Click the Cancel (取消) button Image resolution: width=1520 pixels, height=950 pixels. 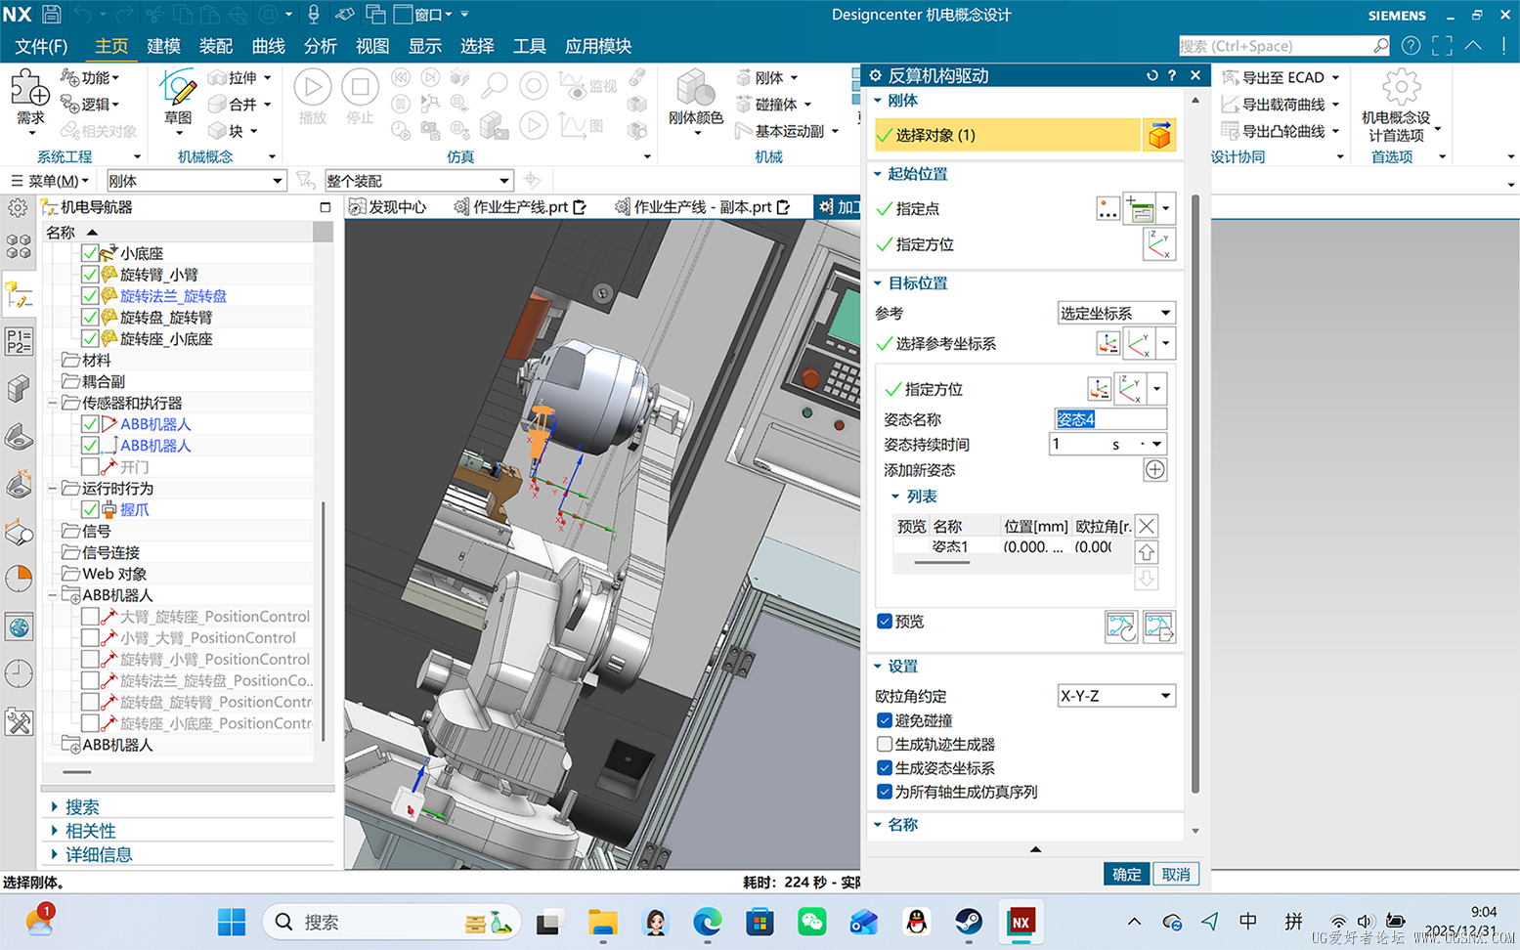tap(1176, 875)
